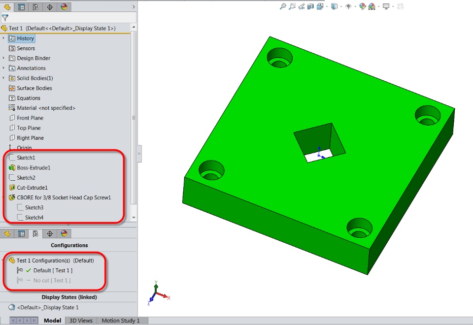Open Motion Study 1 tab
Viewport: 473px width, 325px height.
click(x=121, y=321)
